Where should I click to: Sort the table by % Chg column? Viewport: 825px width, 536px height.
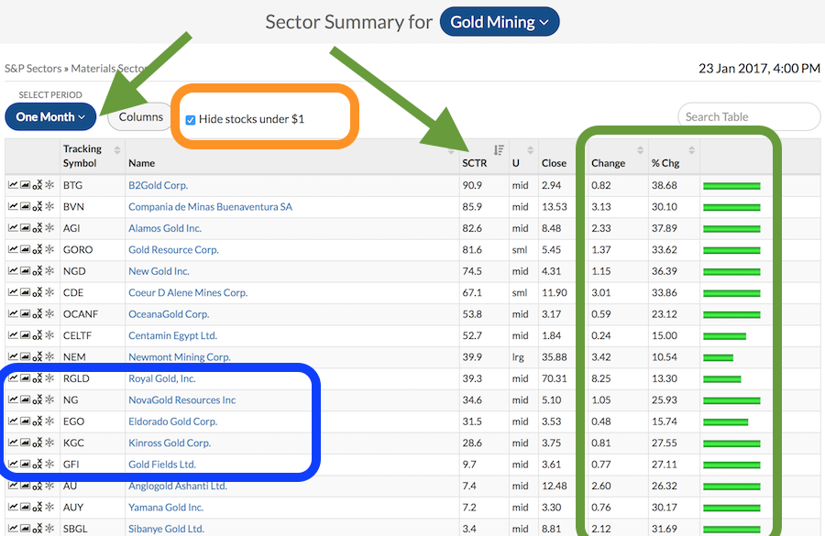[x=691, y=150]
